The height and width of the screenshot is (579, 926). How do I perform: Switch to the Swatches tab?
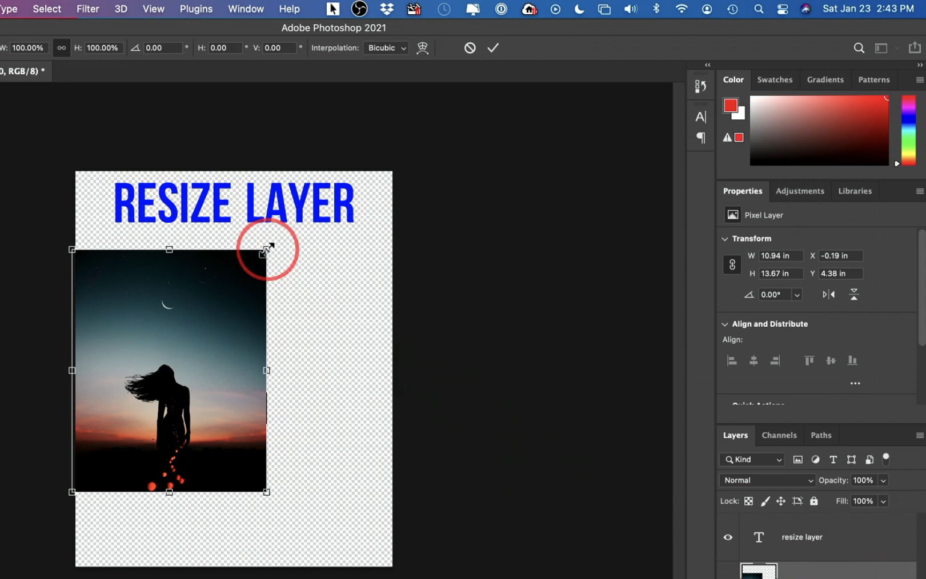[774, 80]
